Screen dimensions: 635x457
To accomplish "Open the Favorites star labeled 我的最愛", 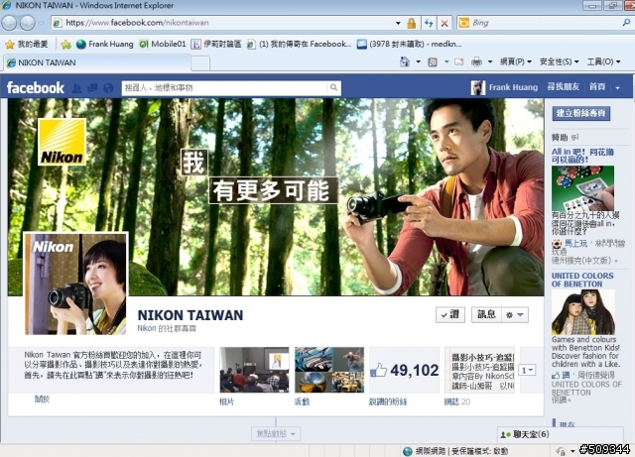I will point(27,45).
